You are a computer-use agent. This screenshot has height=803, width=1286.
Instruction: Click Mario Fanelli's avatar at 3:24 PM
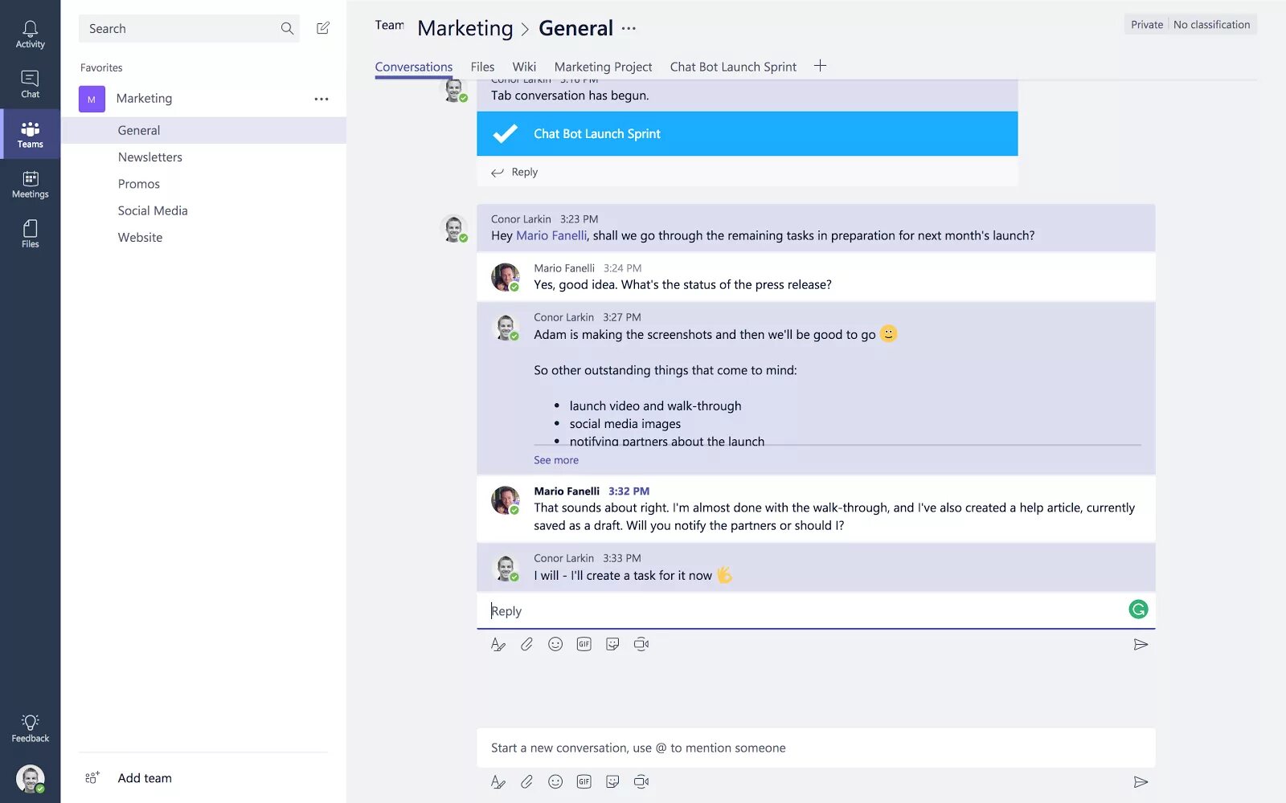click(506, 277)
